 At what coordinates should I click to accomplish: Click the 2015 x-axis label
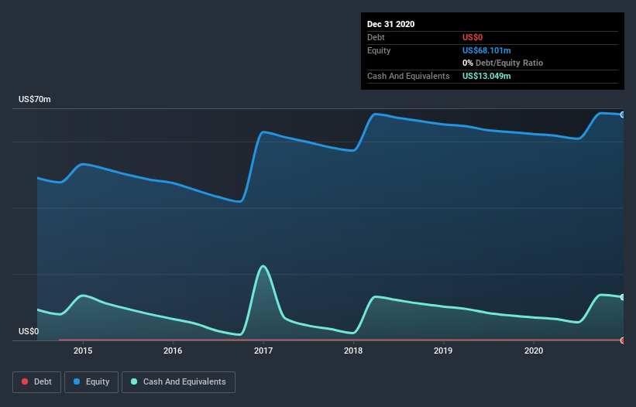point(83,351)
